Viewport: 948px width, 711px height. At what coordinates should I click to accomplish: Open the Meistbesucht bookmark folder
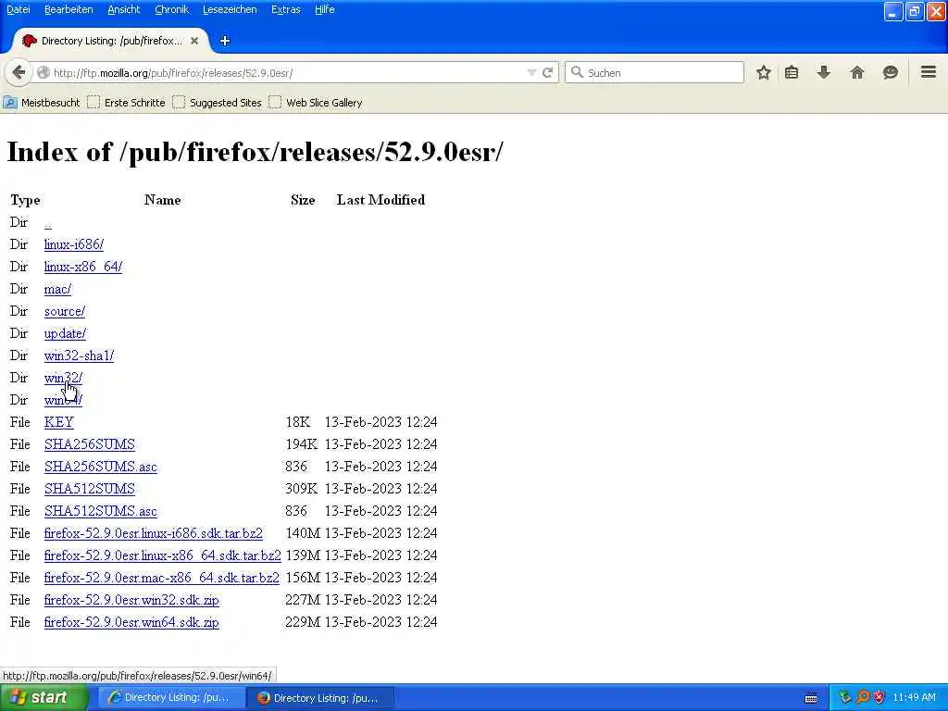pyautogui.click(x=42, y=103)
